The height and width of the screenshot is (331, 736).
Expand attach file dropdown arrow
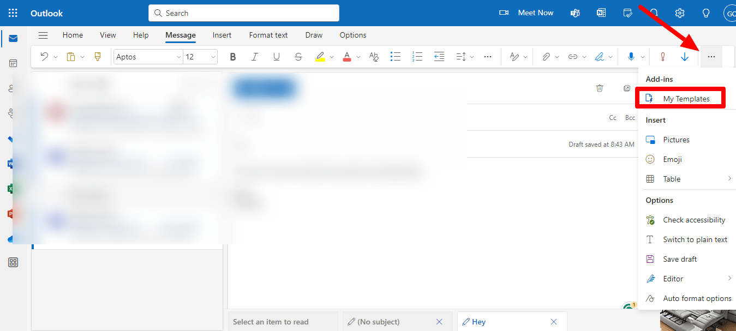[557, 57]
